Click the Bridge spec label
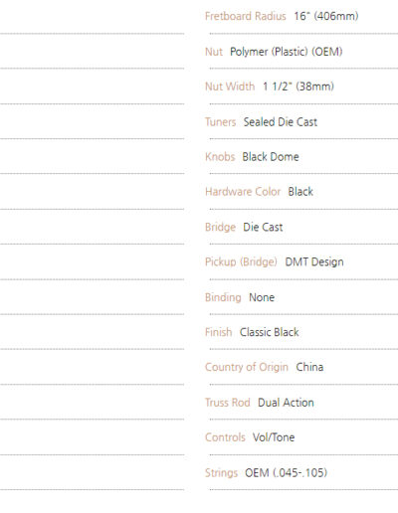 click(x=220, y=228)
